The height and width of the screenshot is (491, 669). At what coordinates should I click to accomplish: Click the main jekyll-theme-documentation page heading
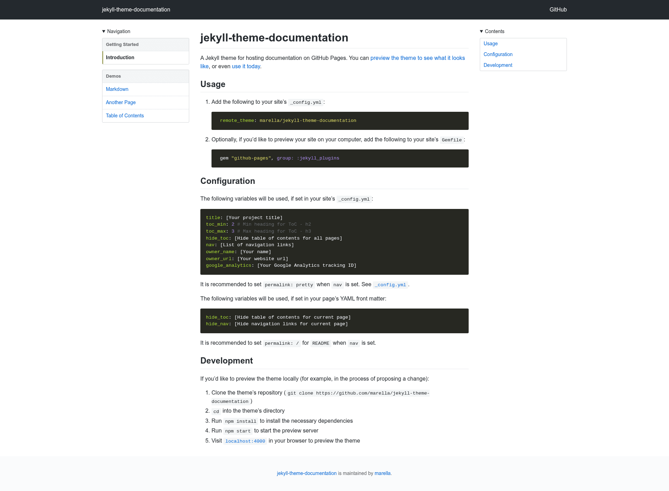point(274,38)
